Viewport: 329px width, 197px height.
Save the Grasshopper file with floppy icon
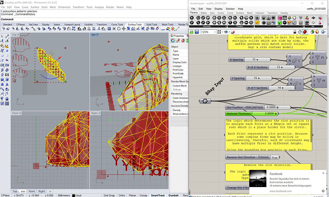pos(197,32)
